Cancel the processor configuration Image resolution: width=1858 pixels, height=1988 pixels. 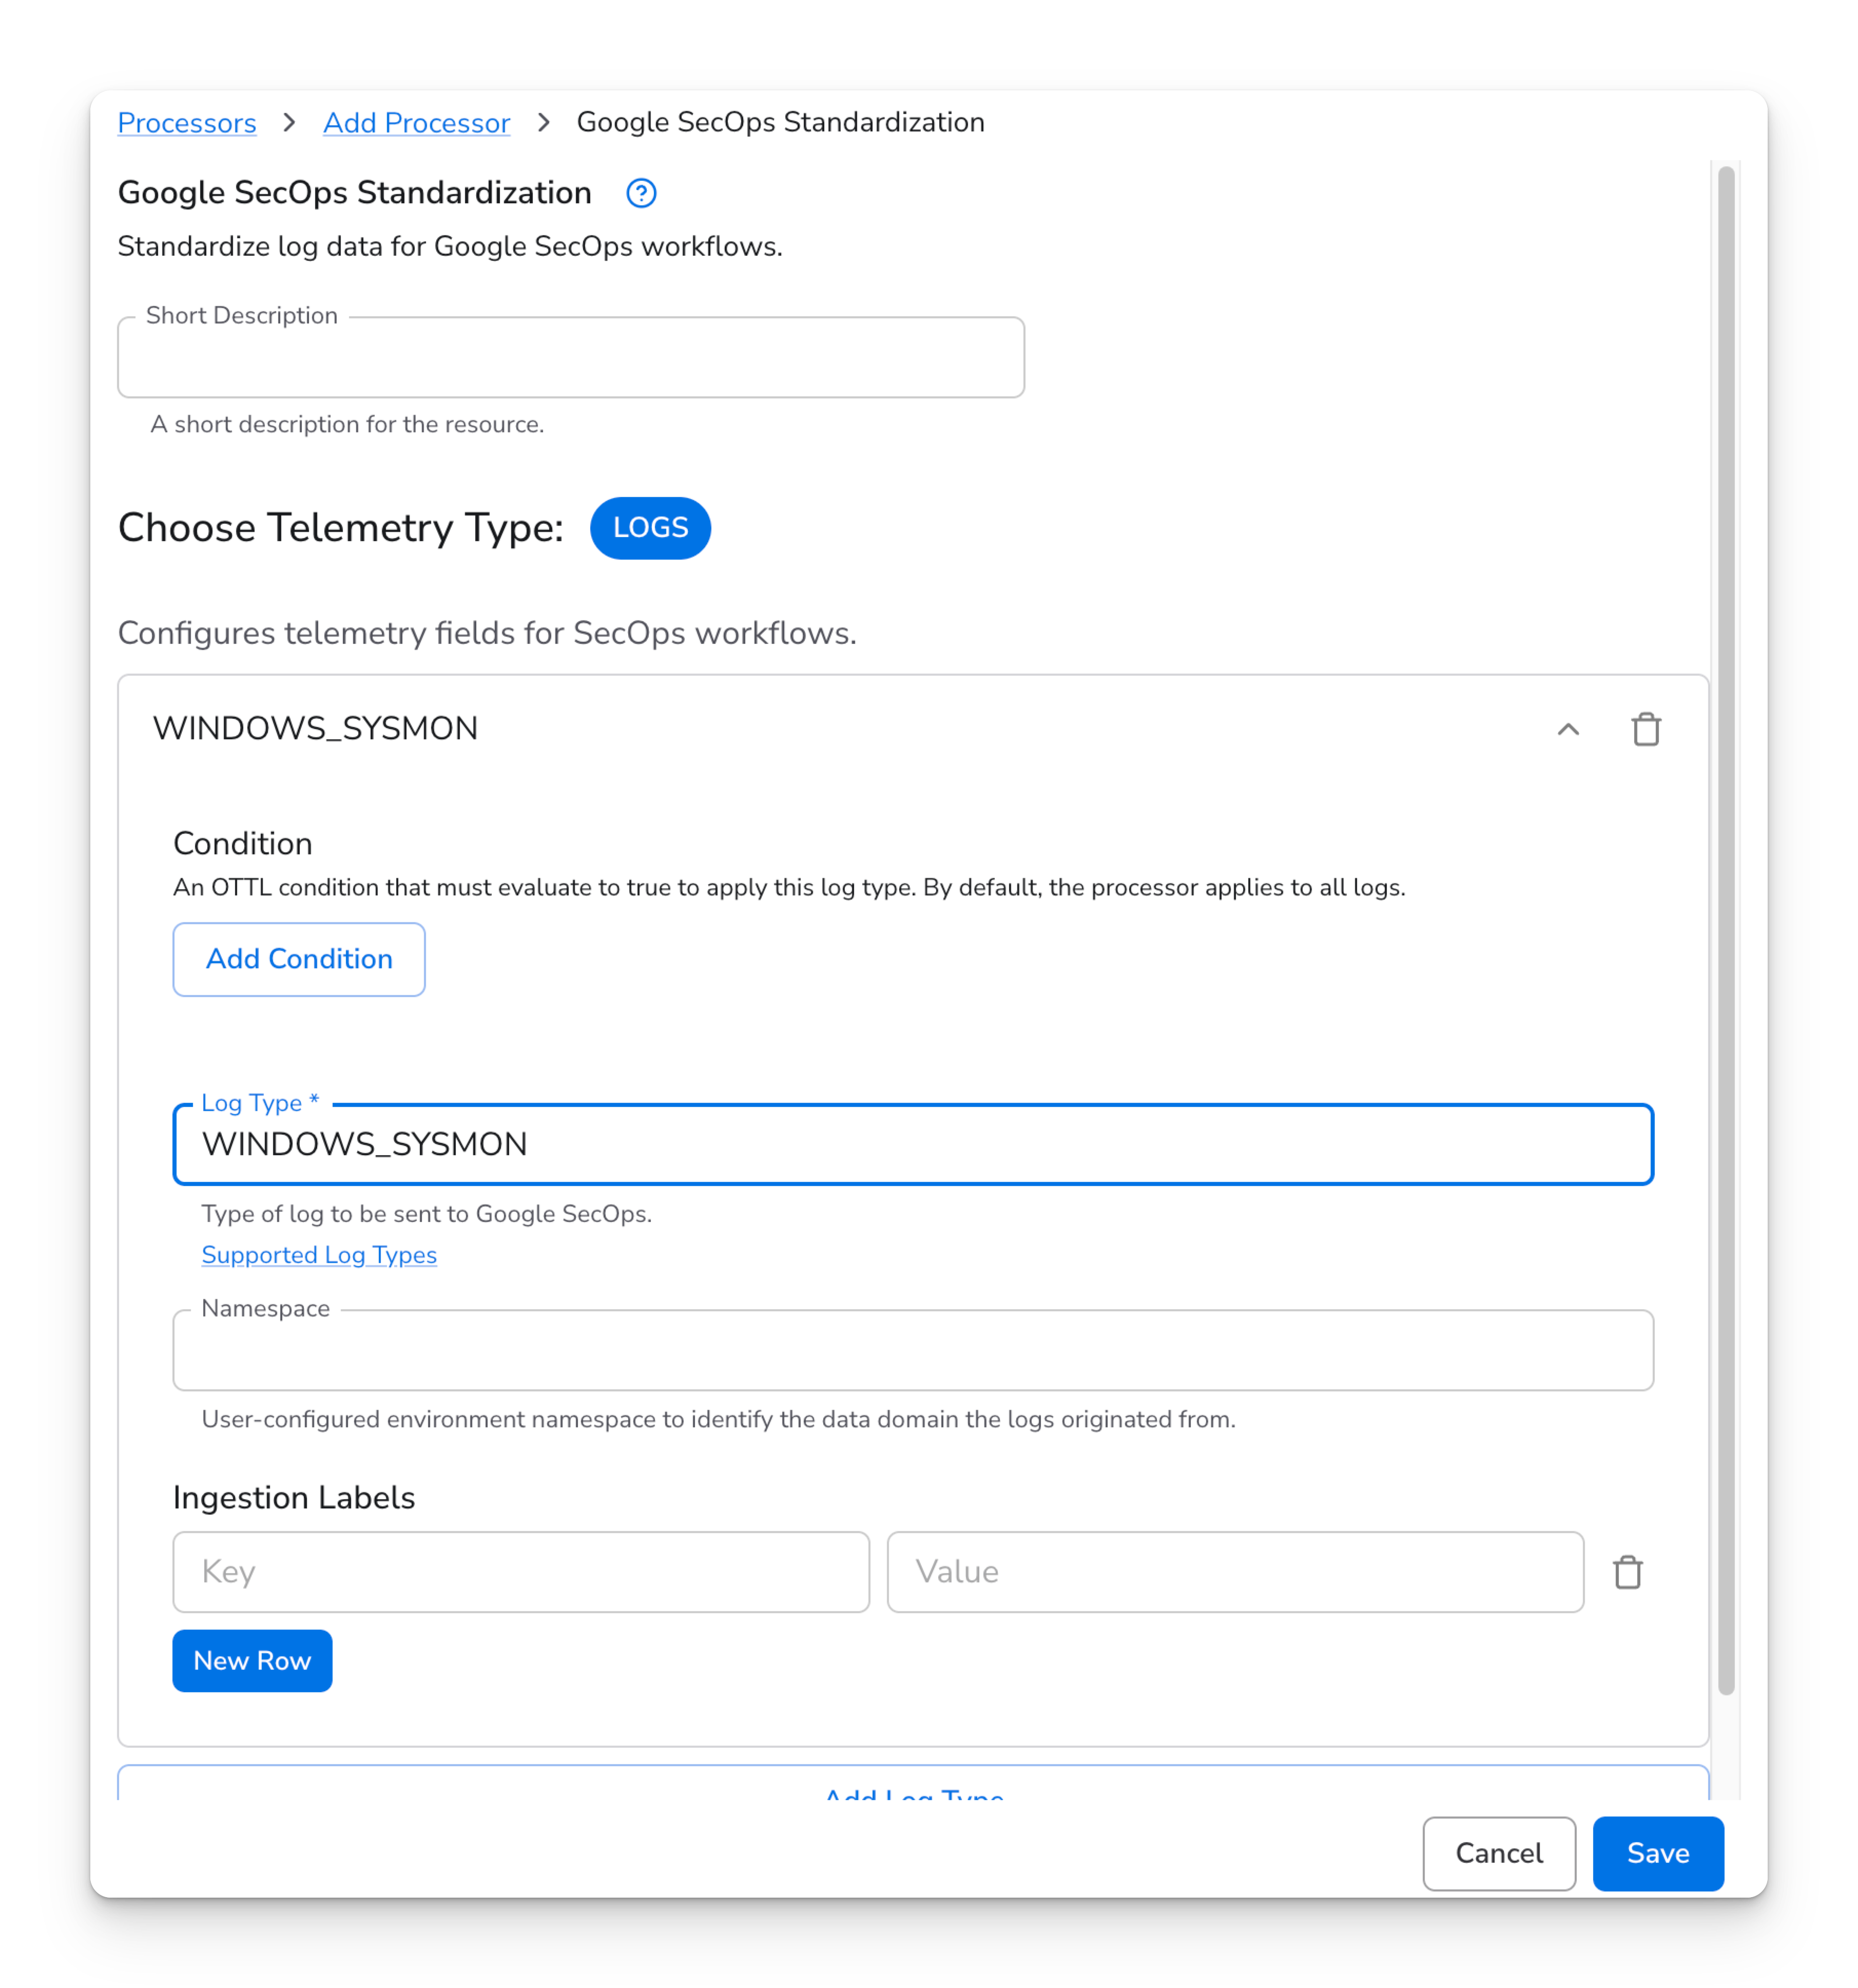1498,1853
